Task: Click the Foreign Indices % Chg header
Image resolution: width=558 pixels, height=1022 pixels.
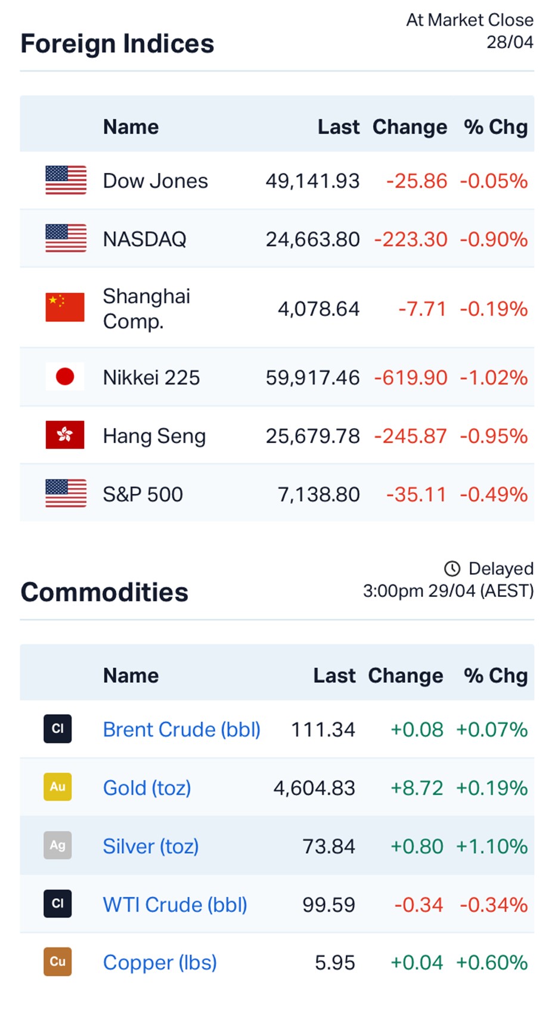Action: coord(495,127)
